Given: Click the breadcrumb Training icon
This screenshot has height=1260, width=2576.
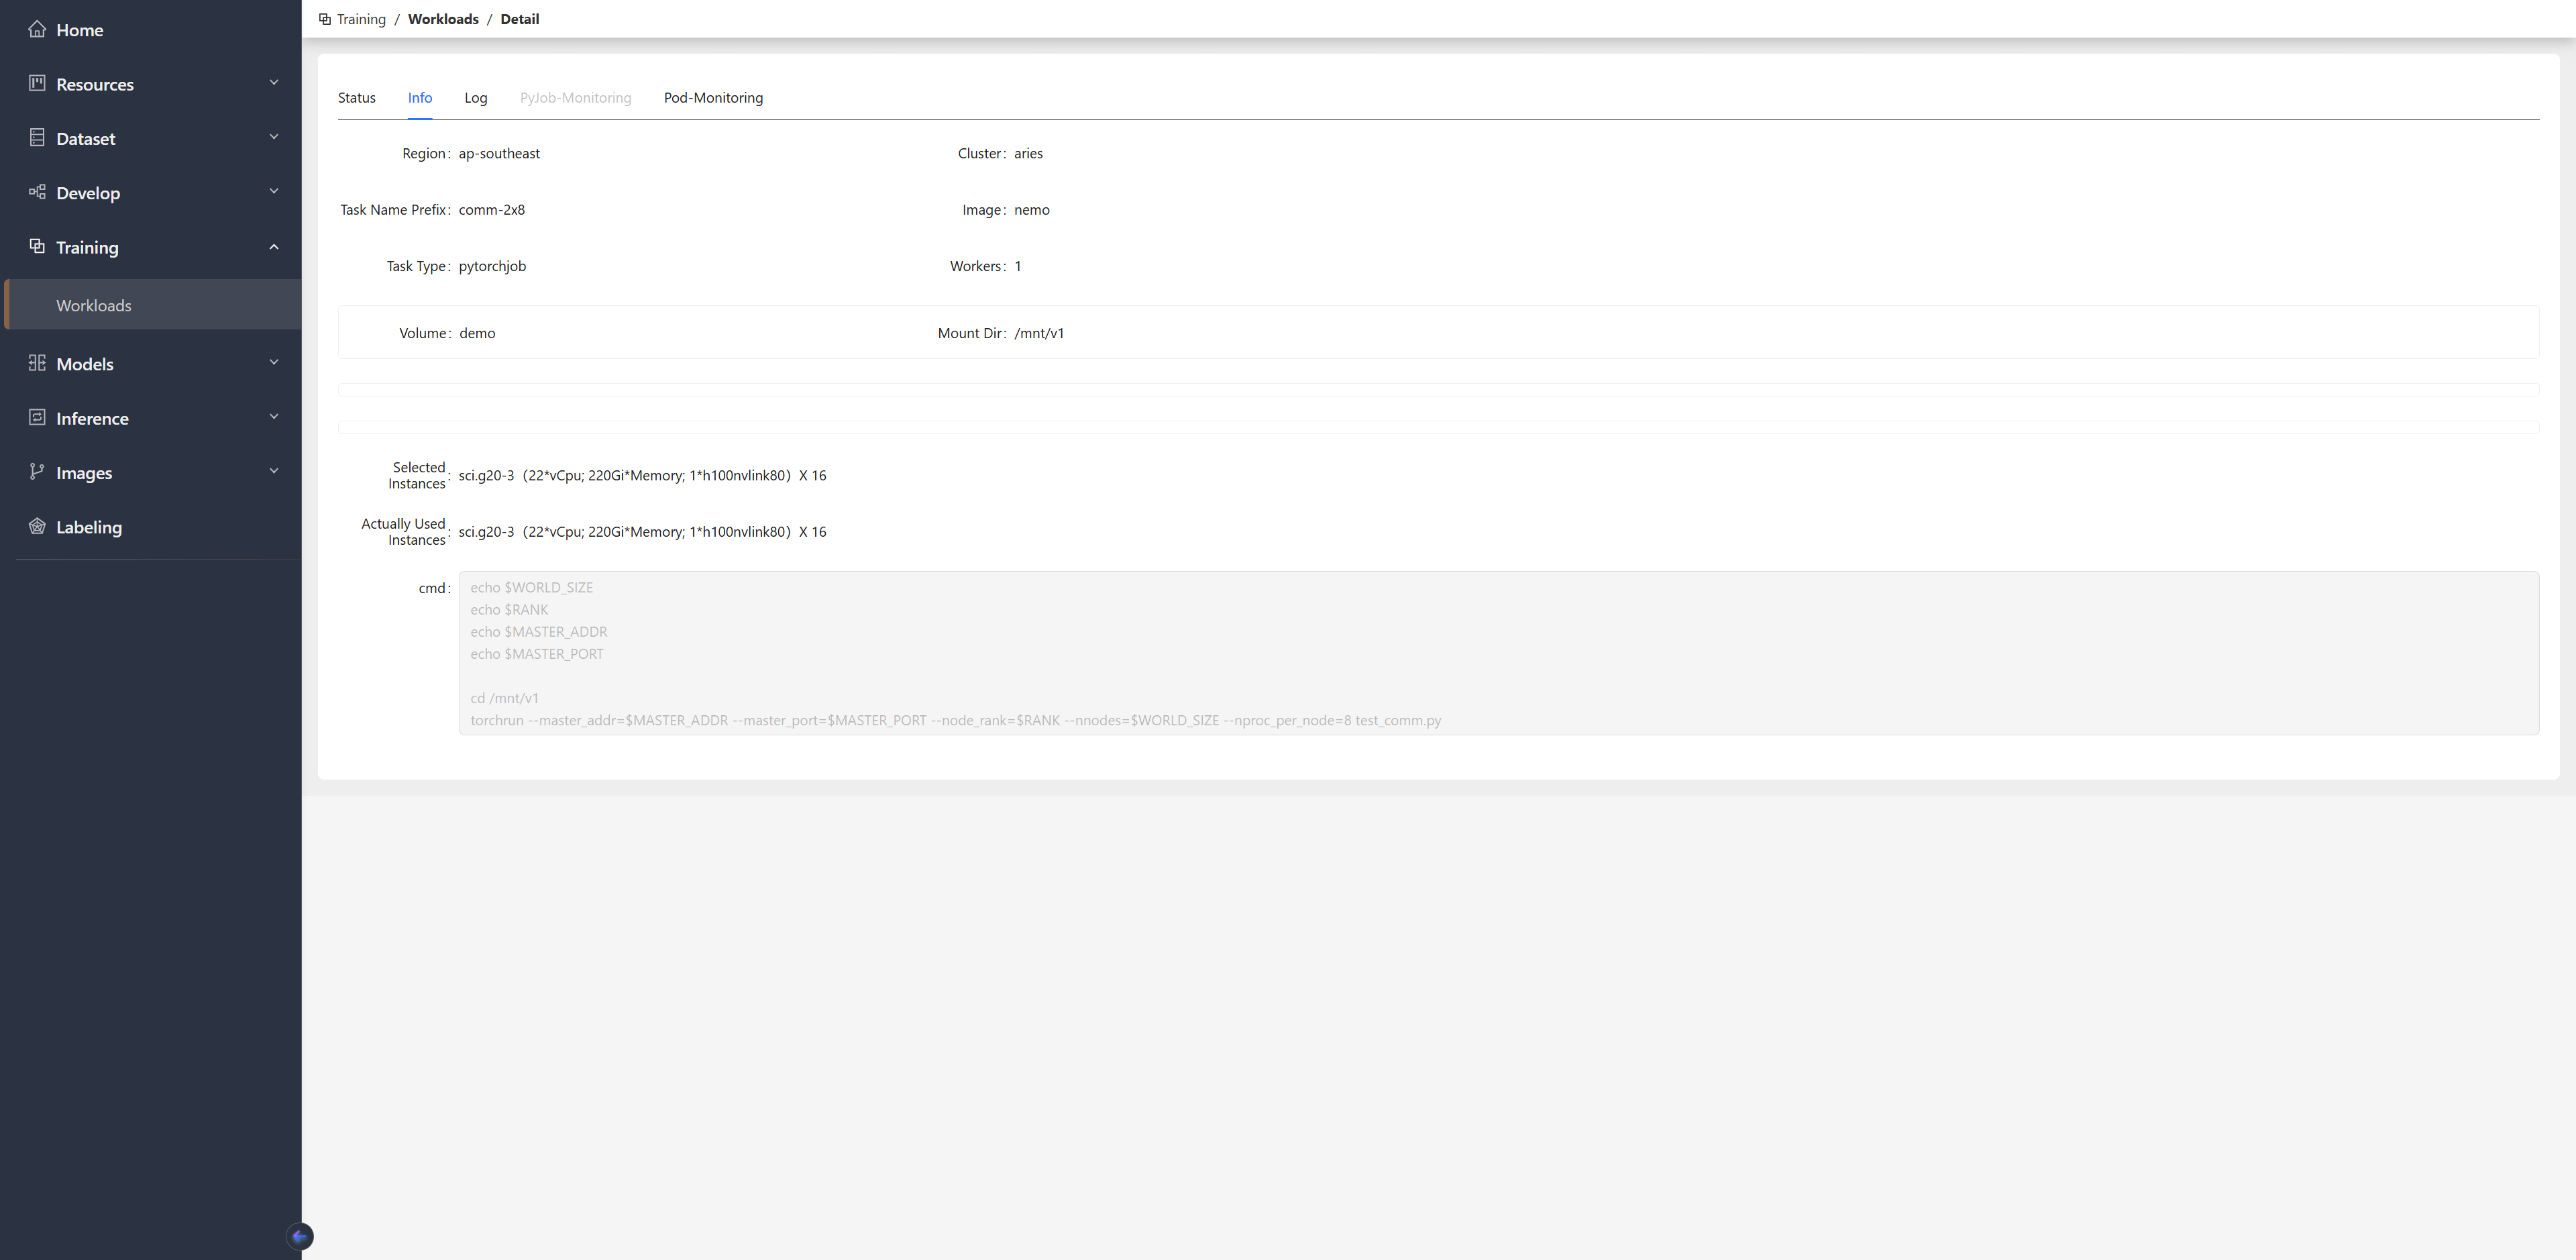Looking at the screenshot, I should 325,19.
